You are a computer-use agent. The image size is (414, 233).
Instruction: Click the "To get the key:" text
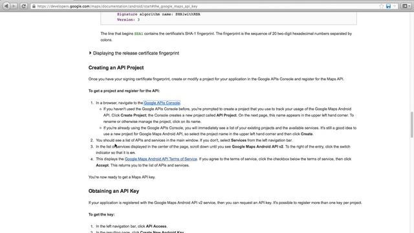pyautogui.click(x=102, y=214)
